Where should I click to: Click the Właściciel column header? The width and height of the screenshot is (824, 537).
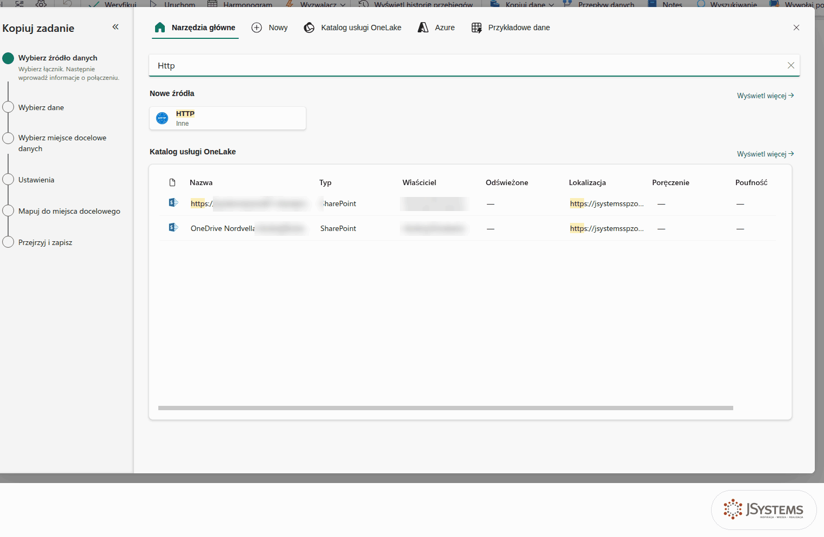pyautogui.click(x=419, y=182)
